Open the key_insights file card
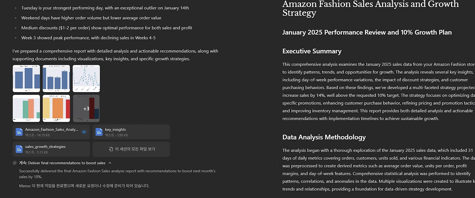 131,132
